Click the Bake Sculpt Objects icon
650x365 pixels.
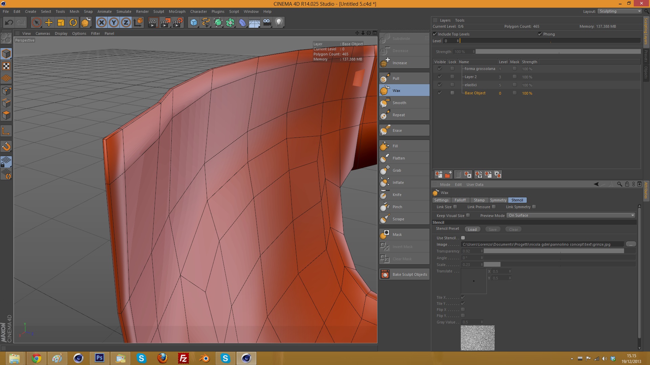385,274
